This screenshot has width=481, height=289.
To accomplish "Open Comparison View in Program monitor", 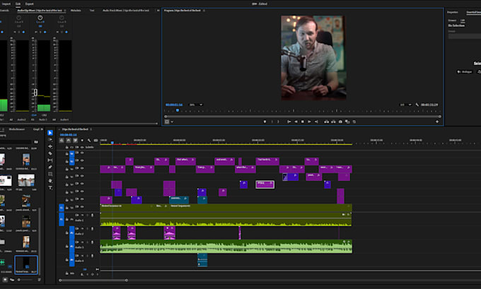I will pos(347,122).
